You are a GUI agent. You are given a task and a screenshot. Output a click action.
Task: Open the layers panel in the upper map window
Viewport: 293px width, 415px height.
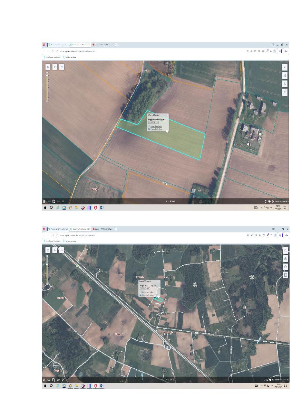point(285,75)
